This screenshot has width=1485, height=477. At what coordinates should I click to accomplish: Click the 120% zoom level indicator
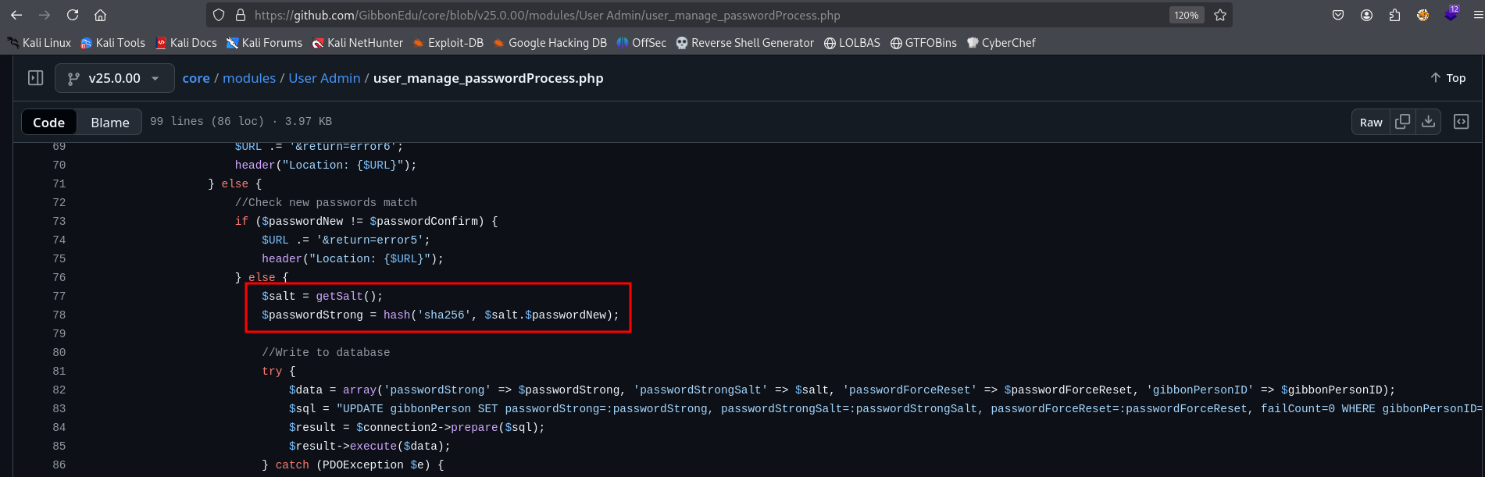pyautogui.click(x=1186, y=15)
